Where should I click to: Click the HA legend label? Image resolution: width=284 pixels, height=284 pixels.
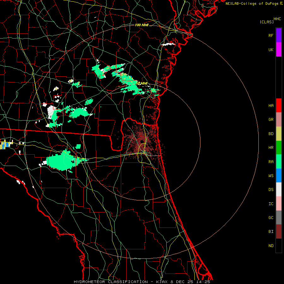point(271,105)
